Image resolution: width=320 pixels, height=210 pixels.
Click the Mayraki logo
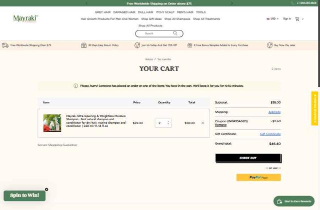click(25, 18)
